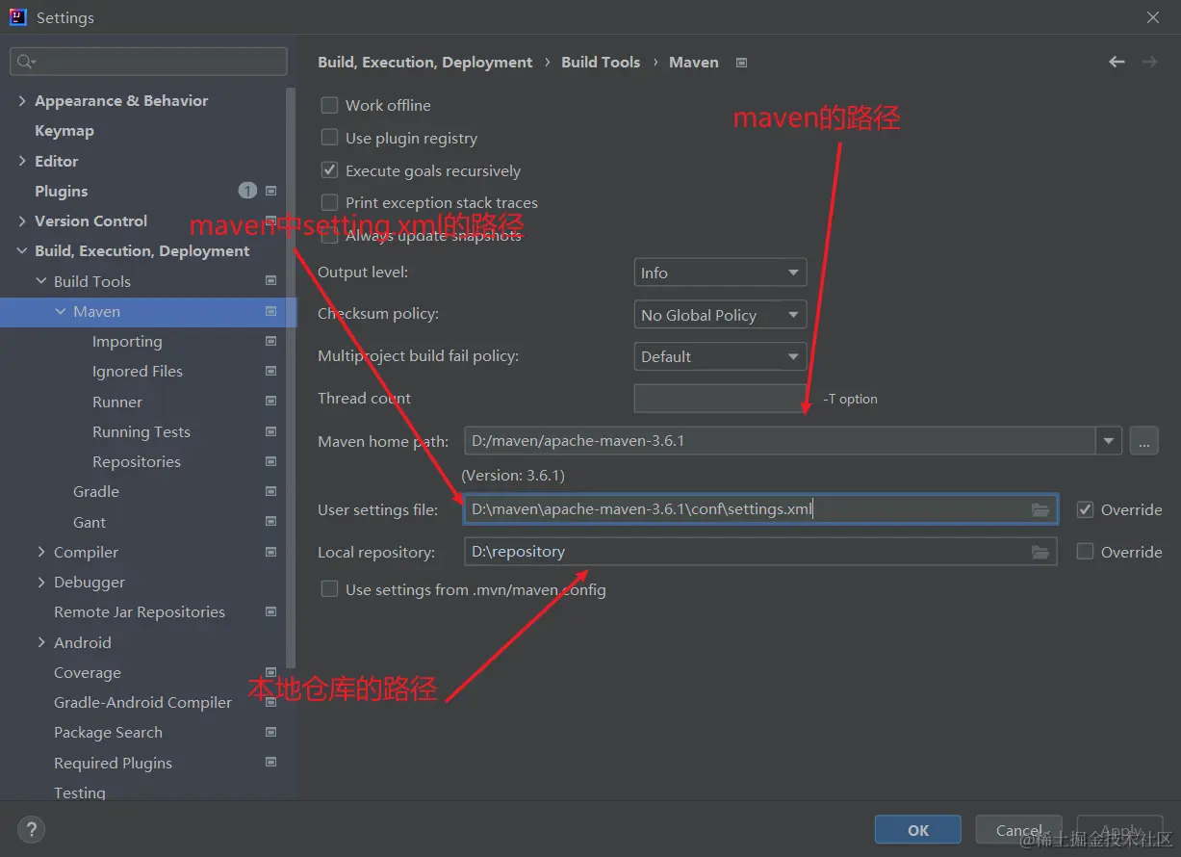Enable Print exception stack traces
This screenshot has height=857, width=1181.
coord(329,202)
